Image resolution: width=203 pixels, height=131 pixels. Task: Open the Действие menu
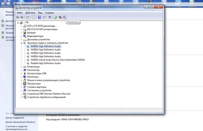point(30,13)
